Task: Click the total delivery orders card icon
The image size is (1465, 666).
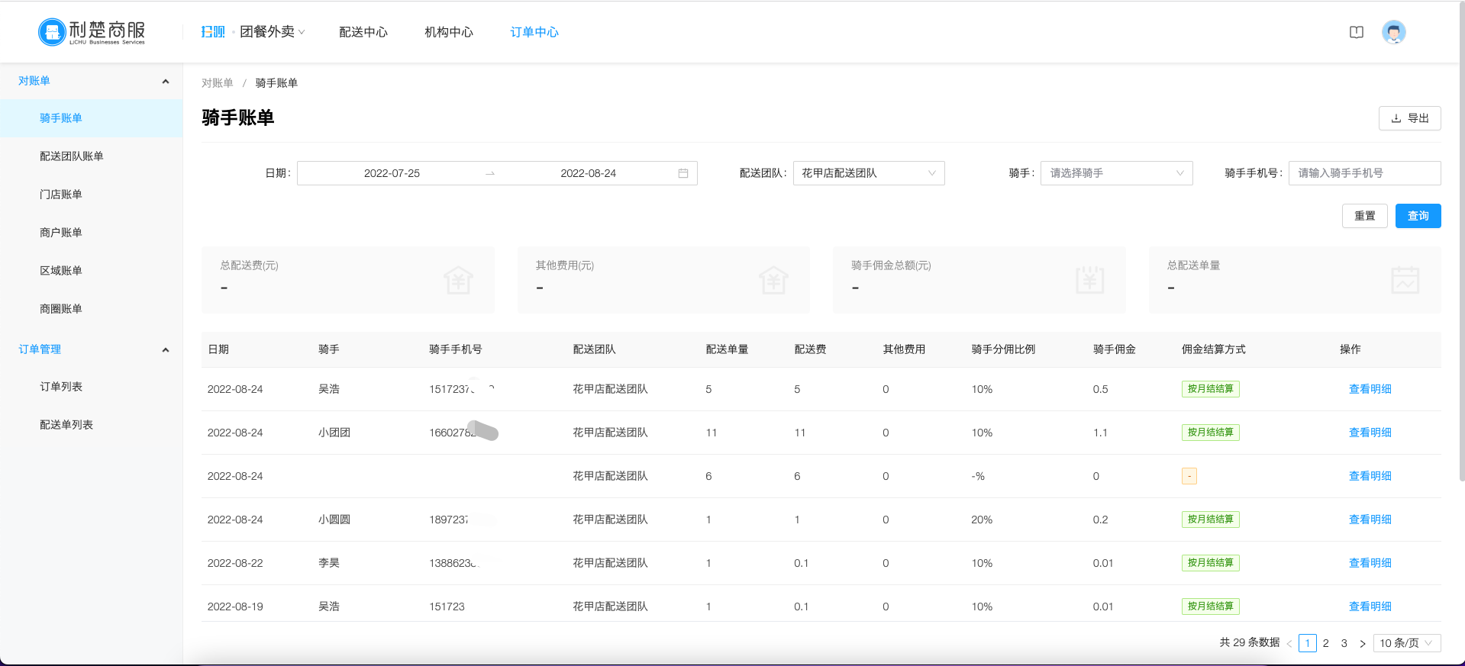Action: click(1405, 280)
